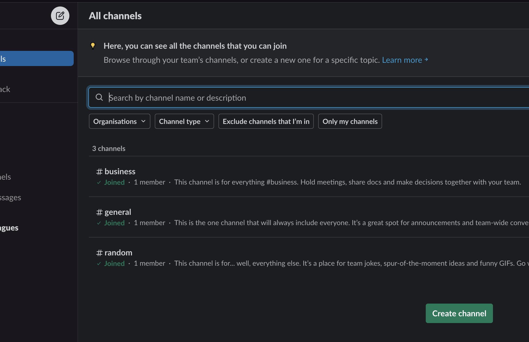Click the hash icon beside random
529x342 pixels.
99,253
